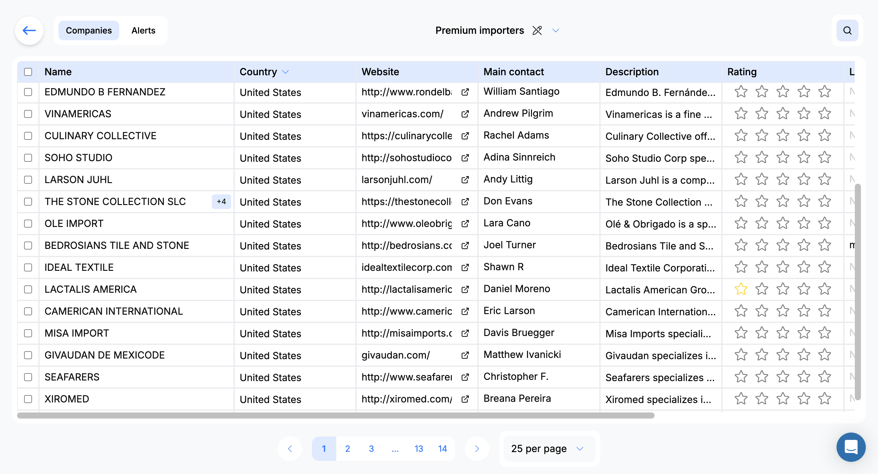Open the VINAMERICAS website external link icon
The width and height of the screenshot is (878, 474).
(x=465, y=114)
